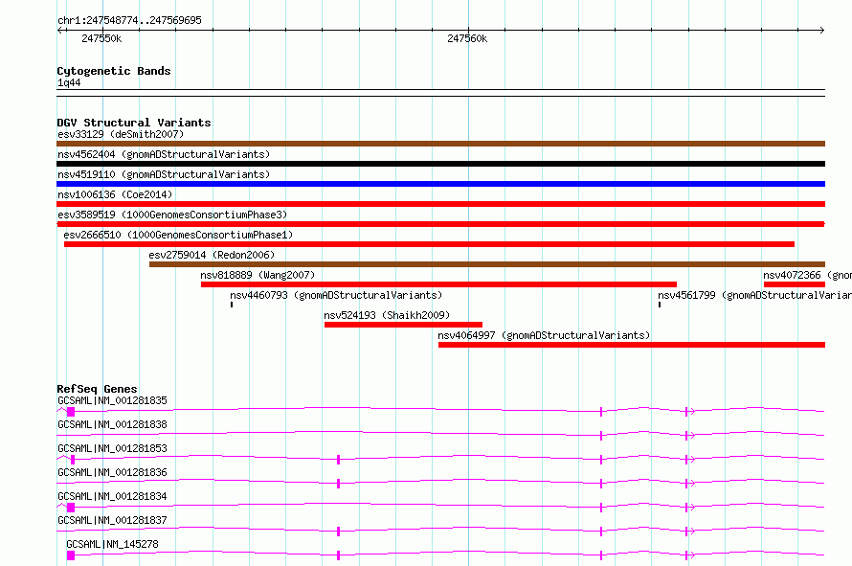Viewport: 852px width, 566px height.
Task: Click the RefSeq Genes track title
Action: (x=98, y=389)
